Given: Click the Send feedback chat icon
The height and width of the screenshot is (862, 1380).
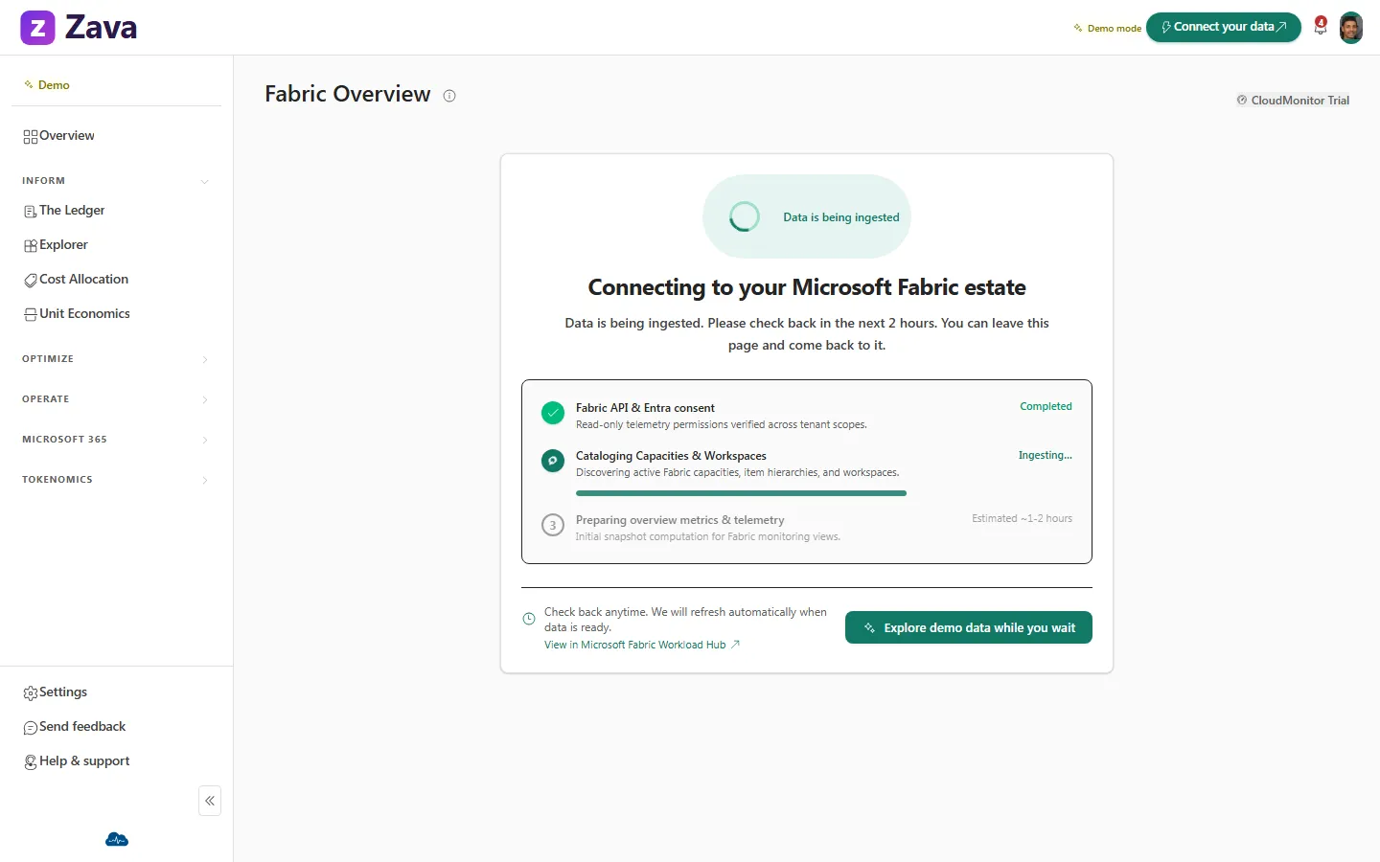Looking at the screenshot, I should click(31, 728).
